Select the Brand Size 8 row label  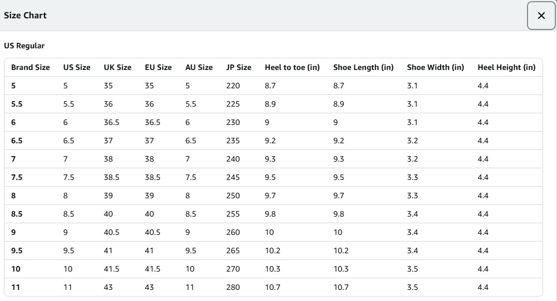pos(13,195)
